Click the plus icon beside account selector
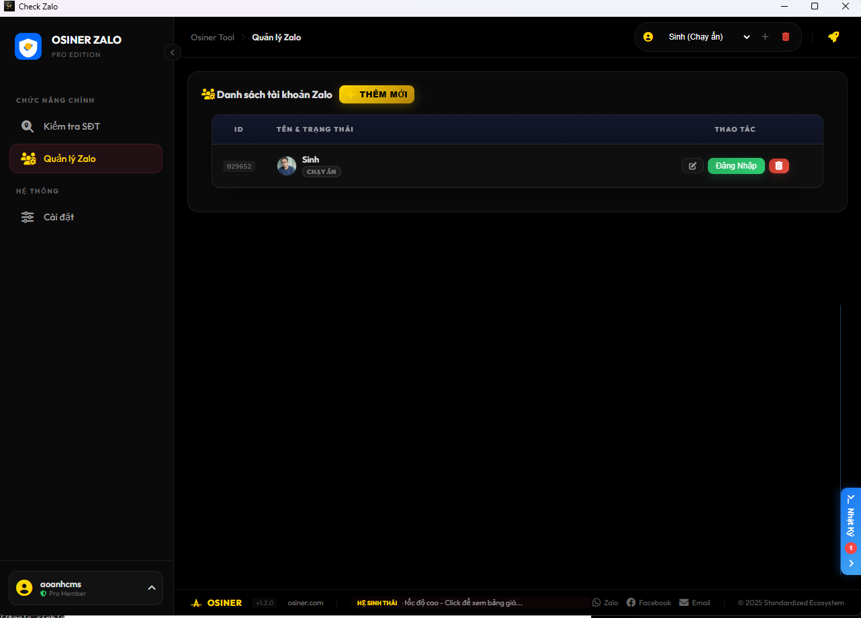The height and width of the screenshot is (618, 861). click(x=765, y=37)
